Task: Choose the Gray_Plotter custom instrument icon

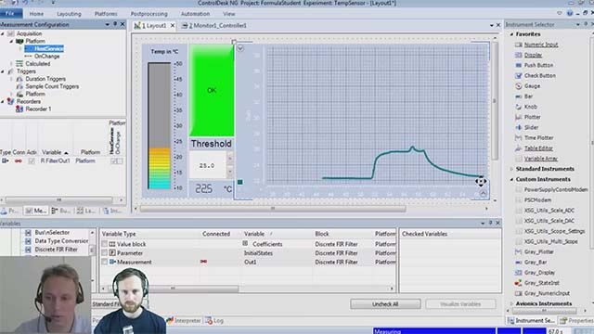Action: (x=519, y=251)
